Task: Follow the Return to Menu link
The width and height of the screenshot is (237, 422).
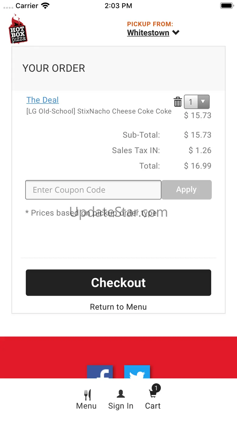Action: click(118, 307)
